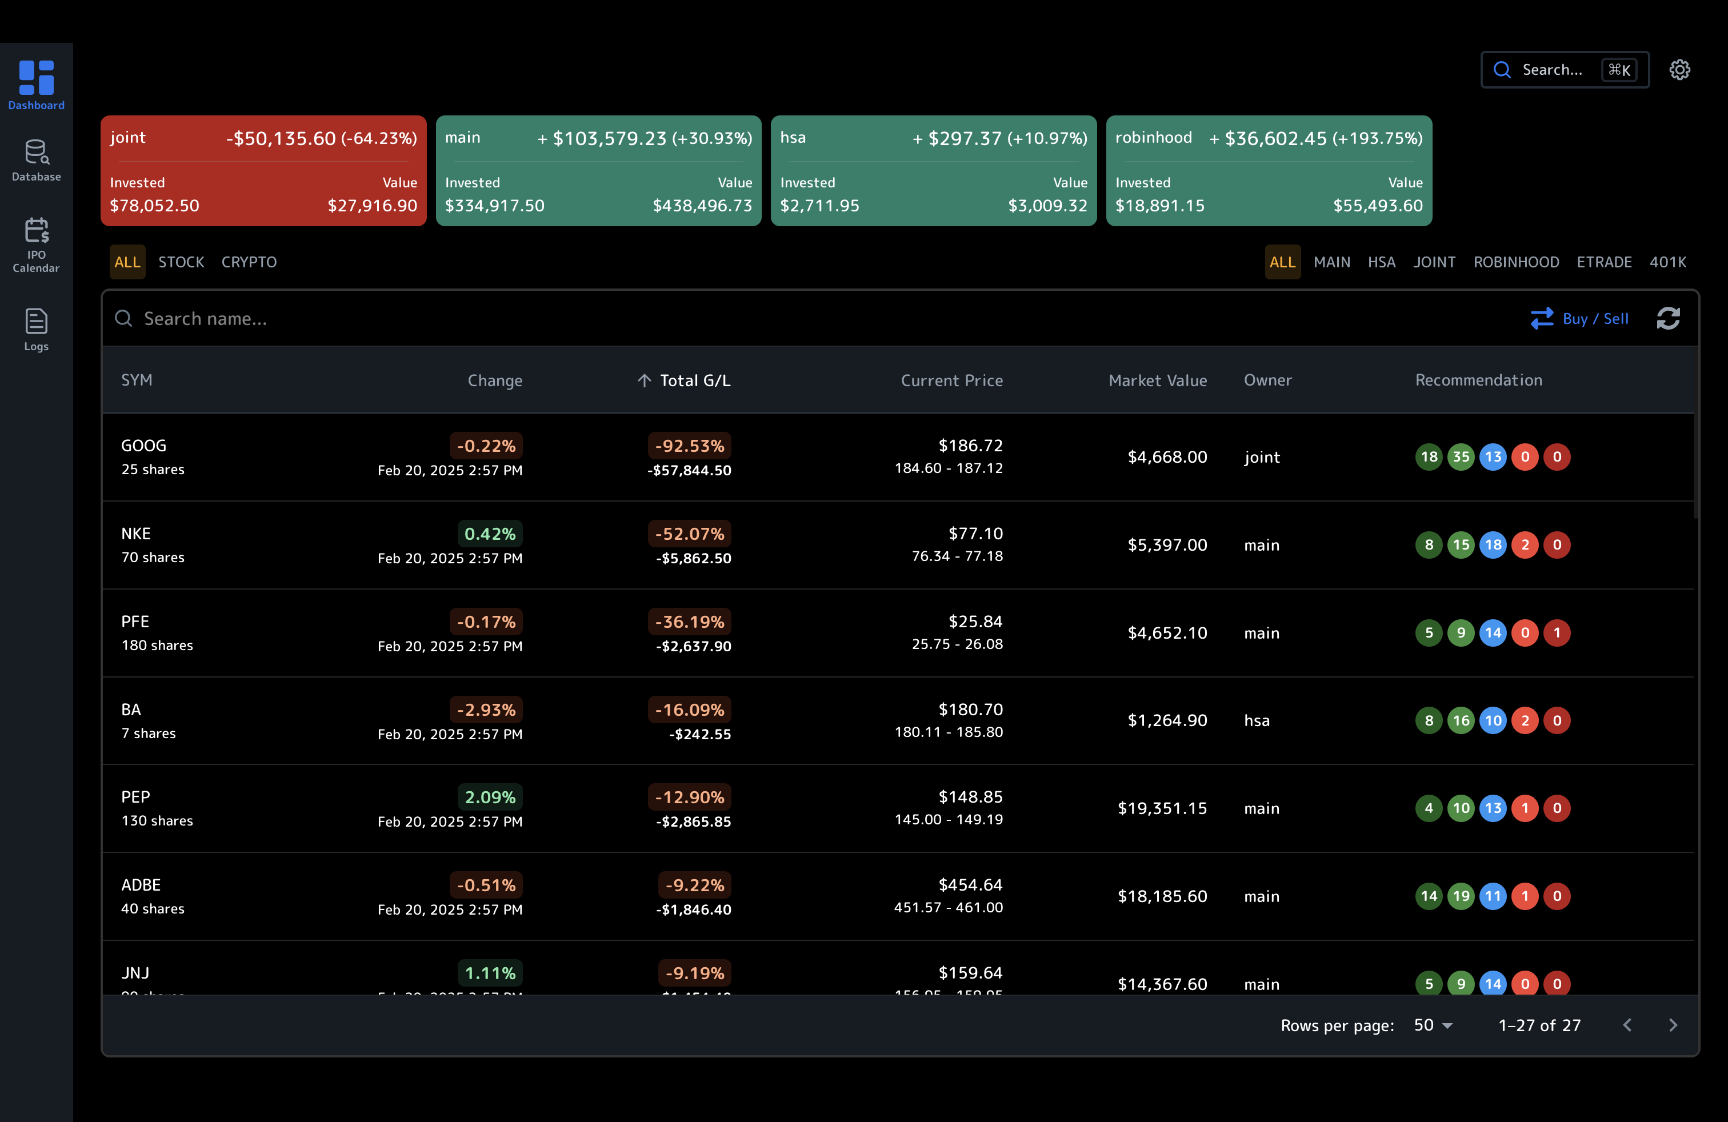Refresh the holdings table
Image resolution: width=1728 pixels, height=1122 pixels.
click(1668, 319)
